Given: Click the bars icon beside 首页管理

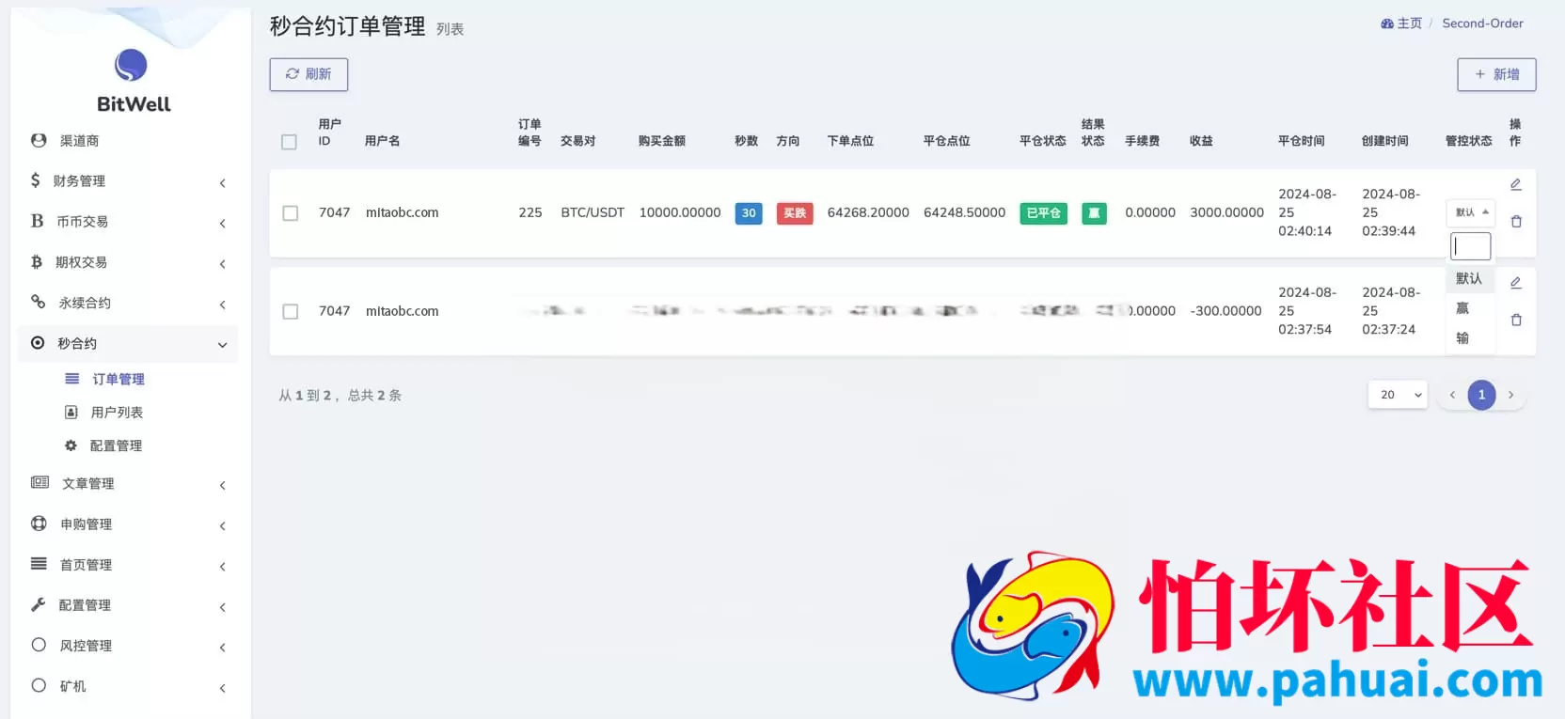Looking at the screenshot, I should pyautogui.click(x=39, y=563).
